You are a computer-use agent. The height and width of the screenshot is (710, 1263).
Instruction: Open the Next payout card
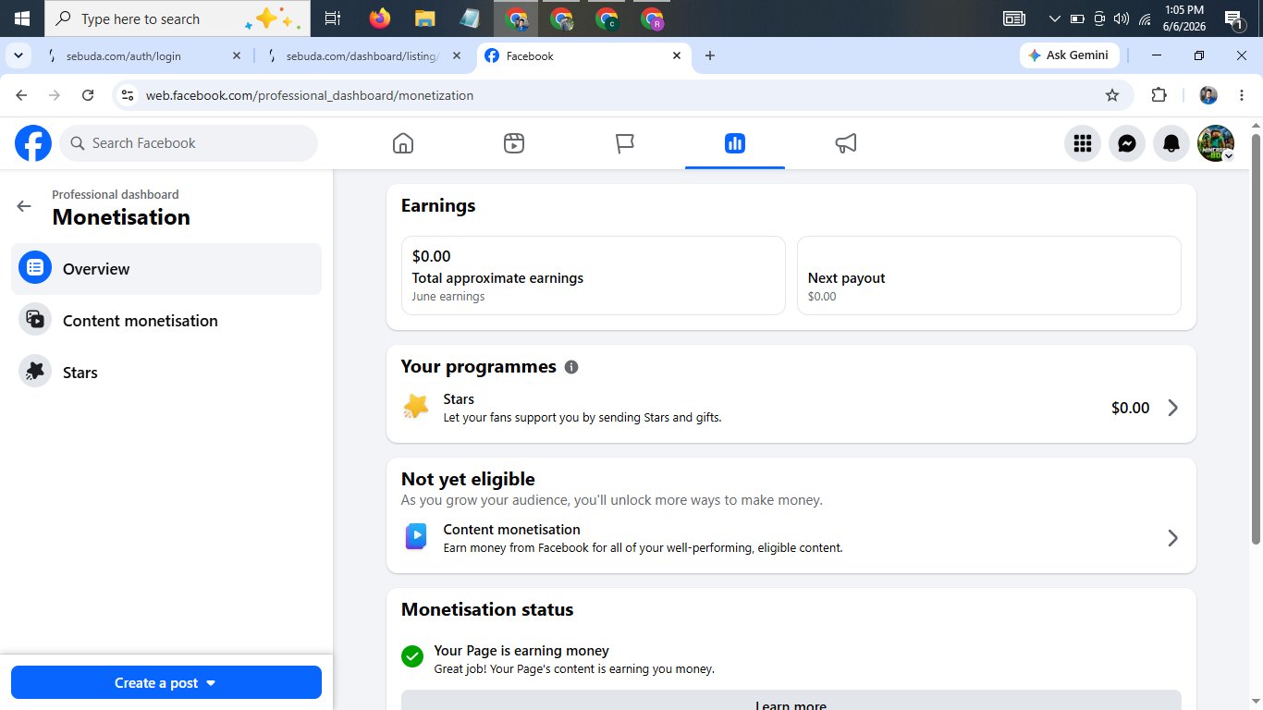coord(989,275)
